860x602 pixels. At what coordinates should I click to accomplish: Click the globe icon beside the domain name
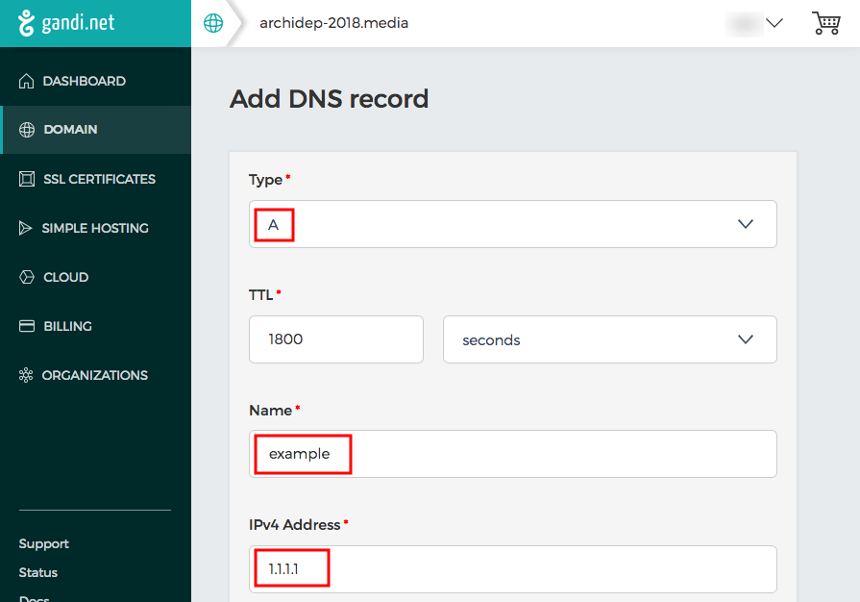coord(213,23)
